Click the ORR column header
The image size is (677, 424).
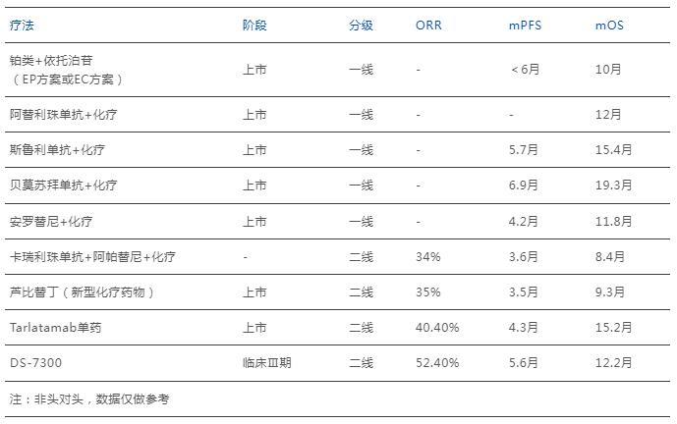pyautogui.click(x=428, y=25)
